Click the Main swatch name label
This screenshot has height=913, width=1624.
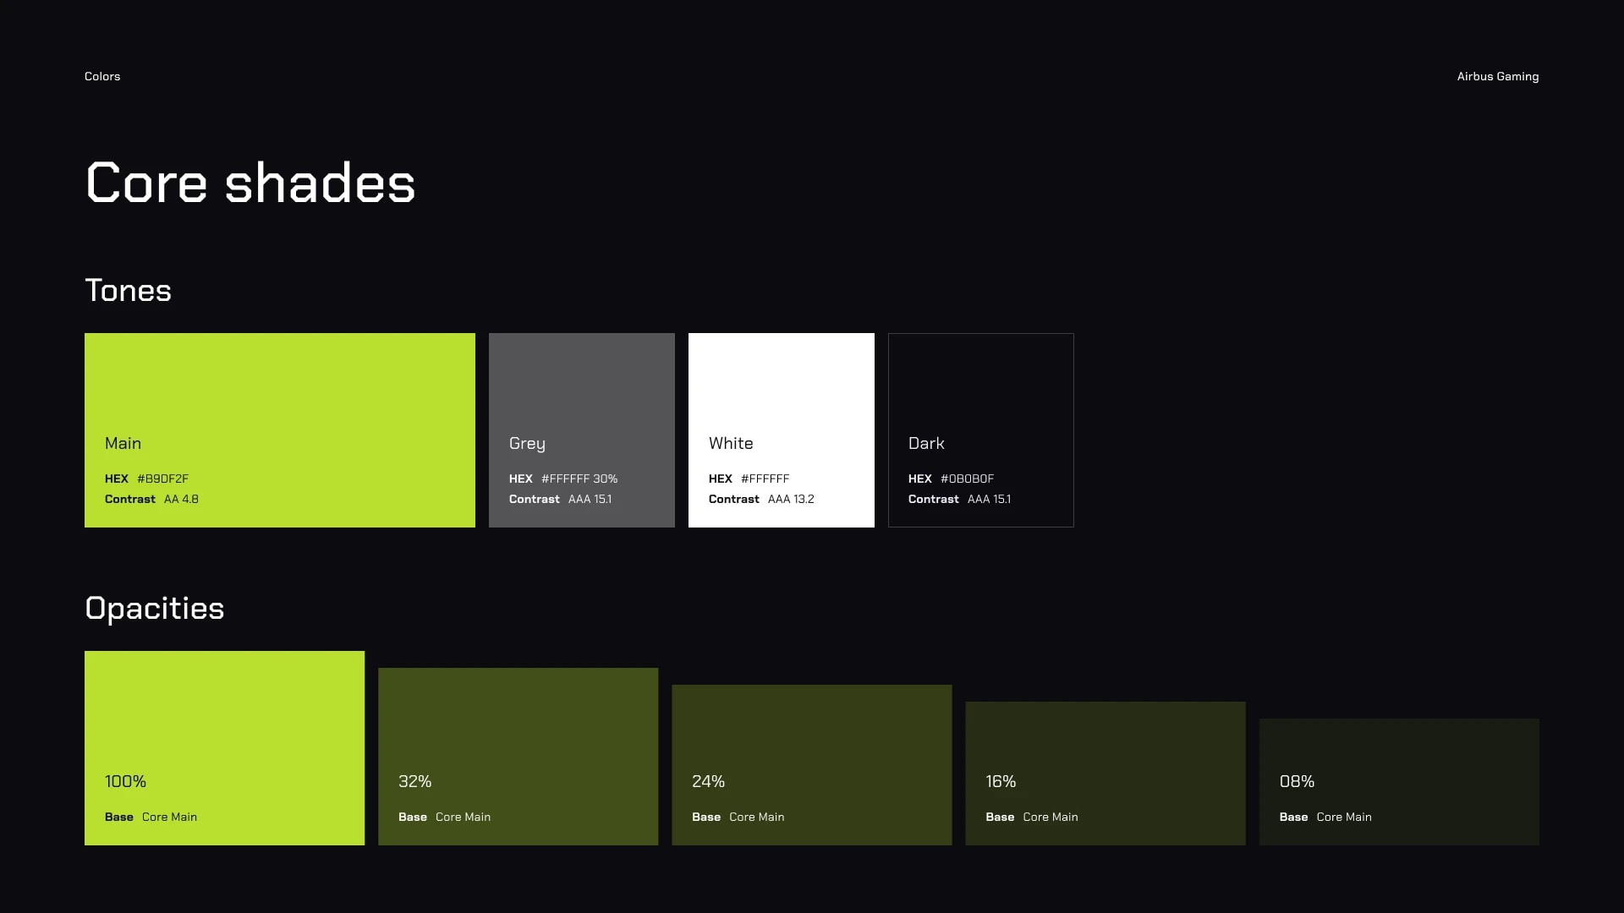(x=123, y=443)
